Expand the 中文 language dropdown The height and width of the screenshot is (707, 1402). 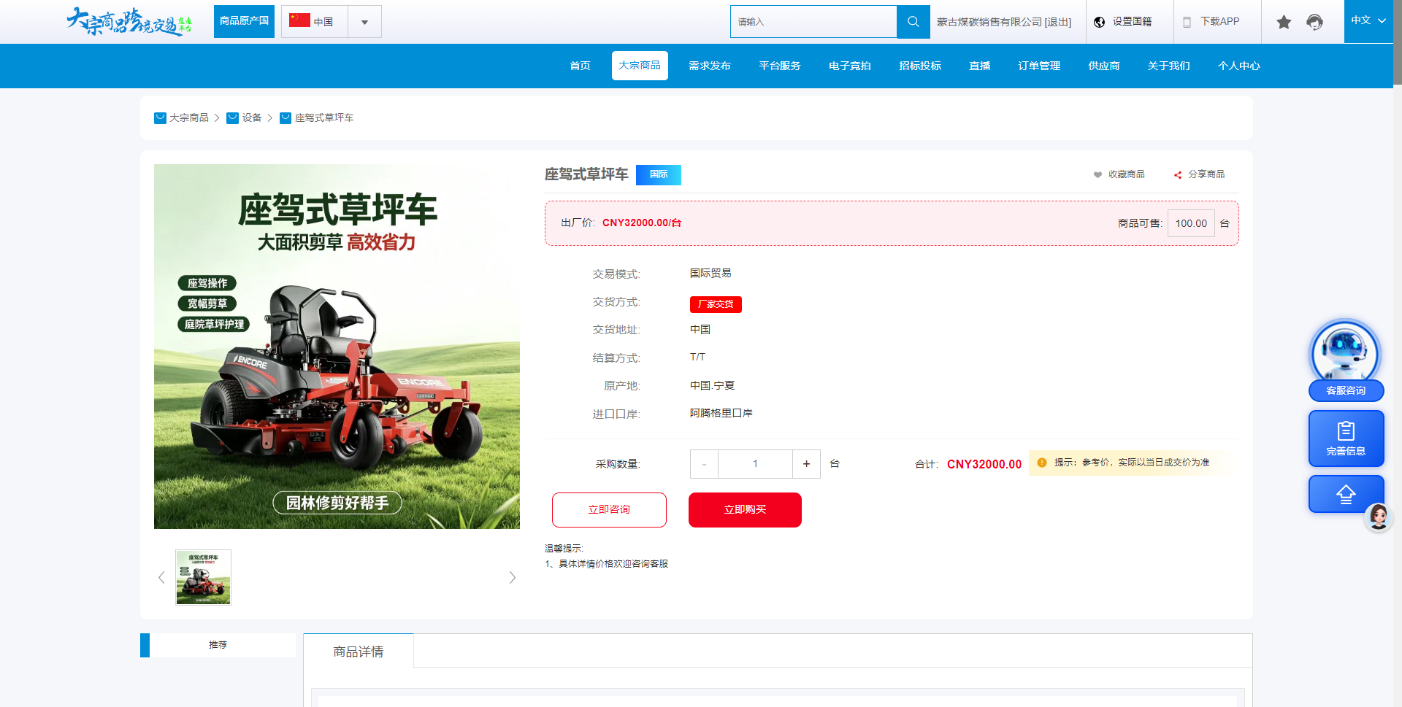pos(1368,21)
